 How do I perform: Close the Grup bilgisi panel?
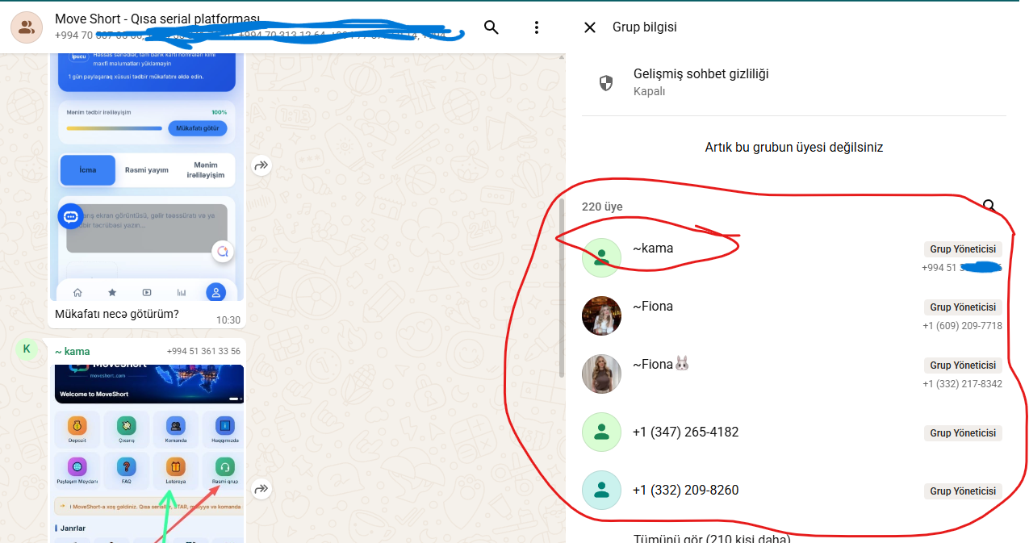[590, 27]
